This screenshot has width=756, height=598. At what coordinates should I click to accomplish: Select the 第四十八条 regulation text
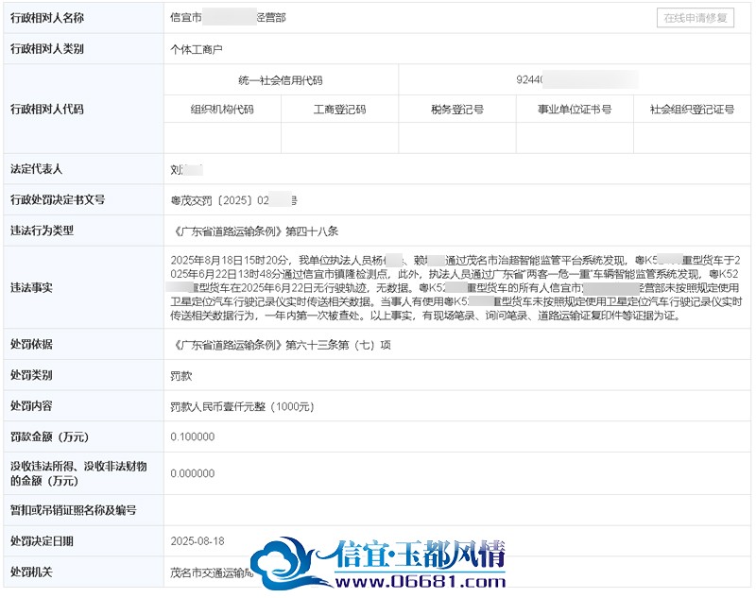[x=312, y=231]
